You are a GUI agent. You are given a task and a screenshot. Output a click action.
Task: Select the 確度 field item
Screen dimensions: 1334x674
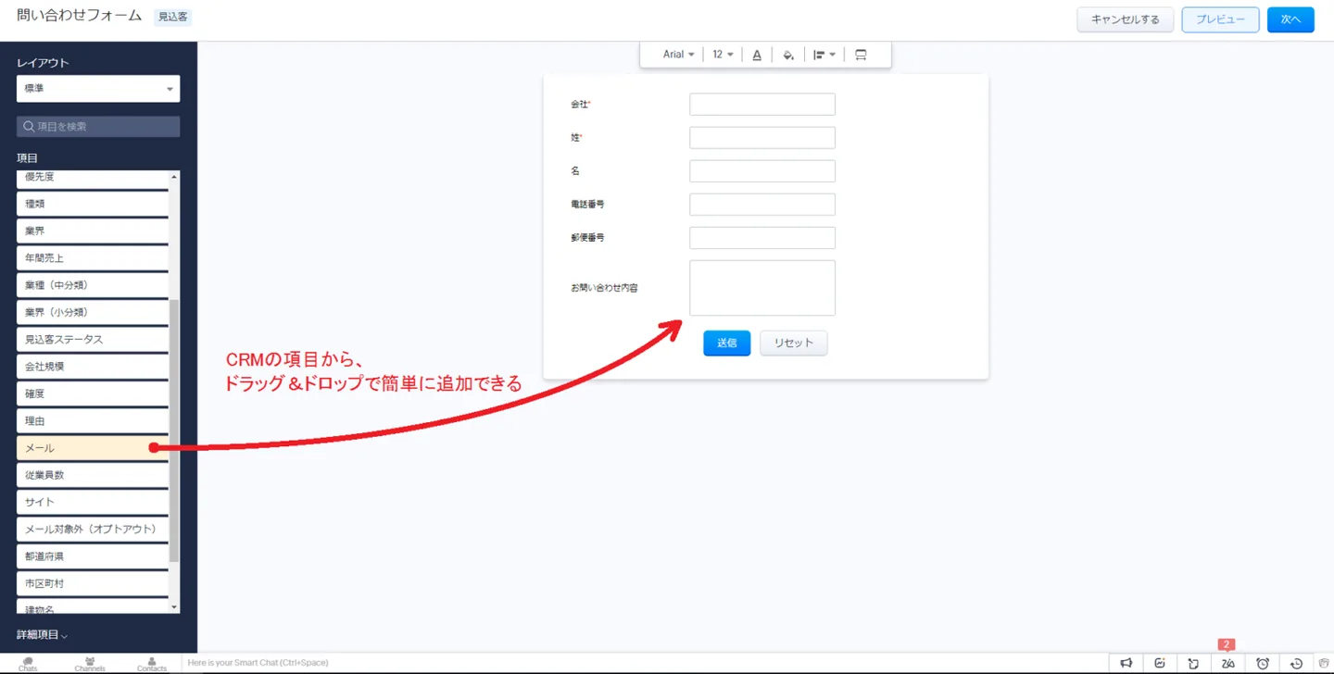[93, 393]
